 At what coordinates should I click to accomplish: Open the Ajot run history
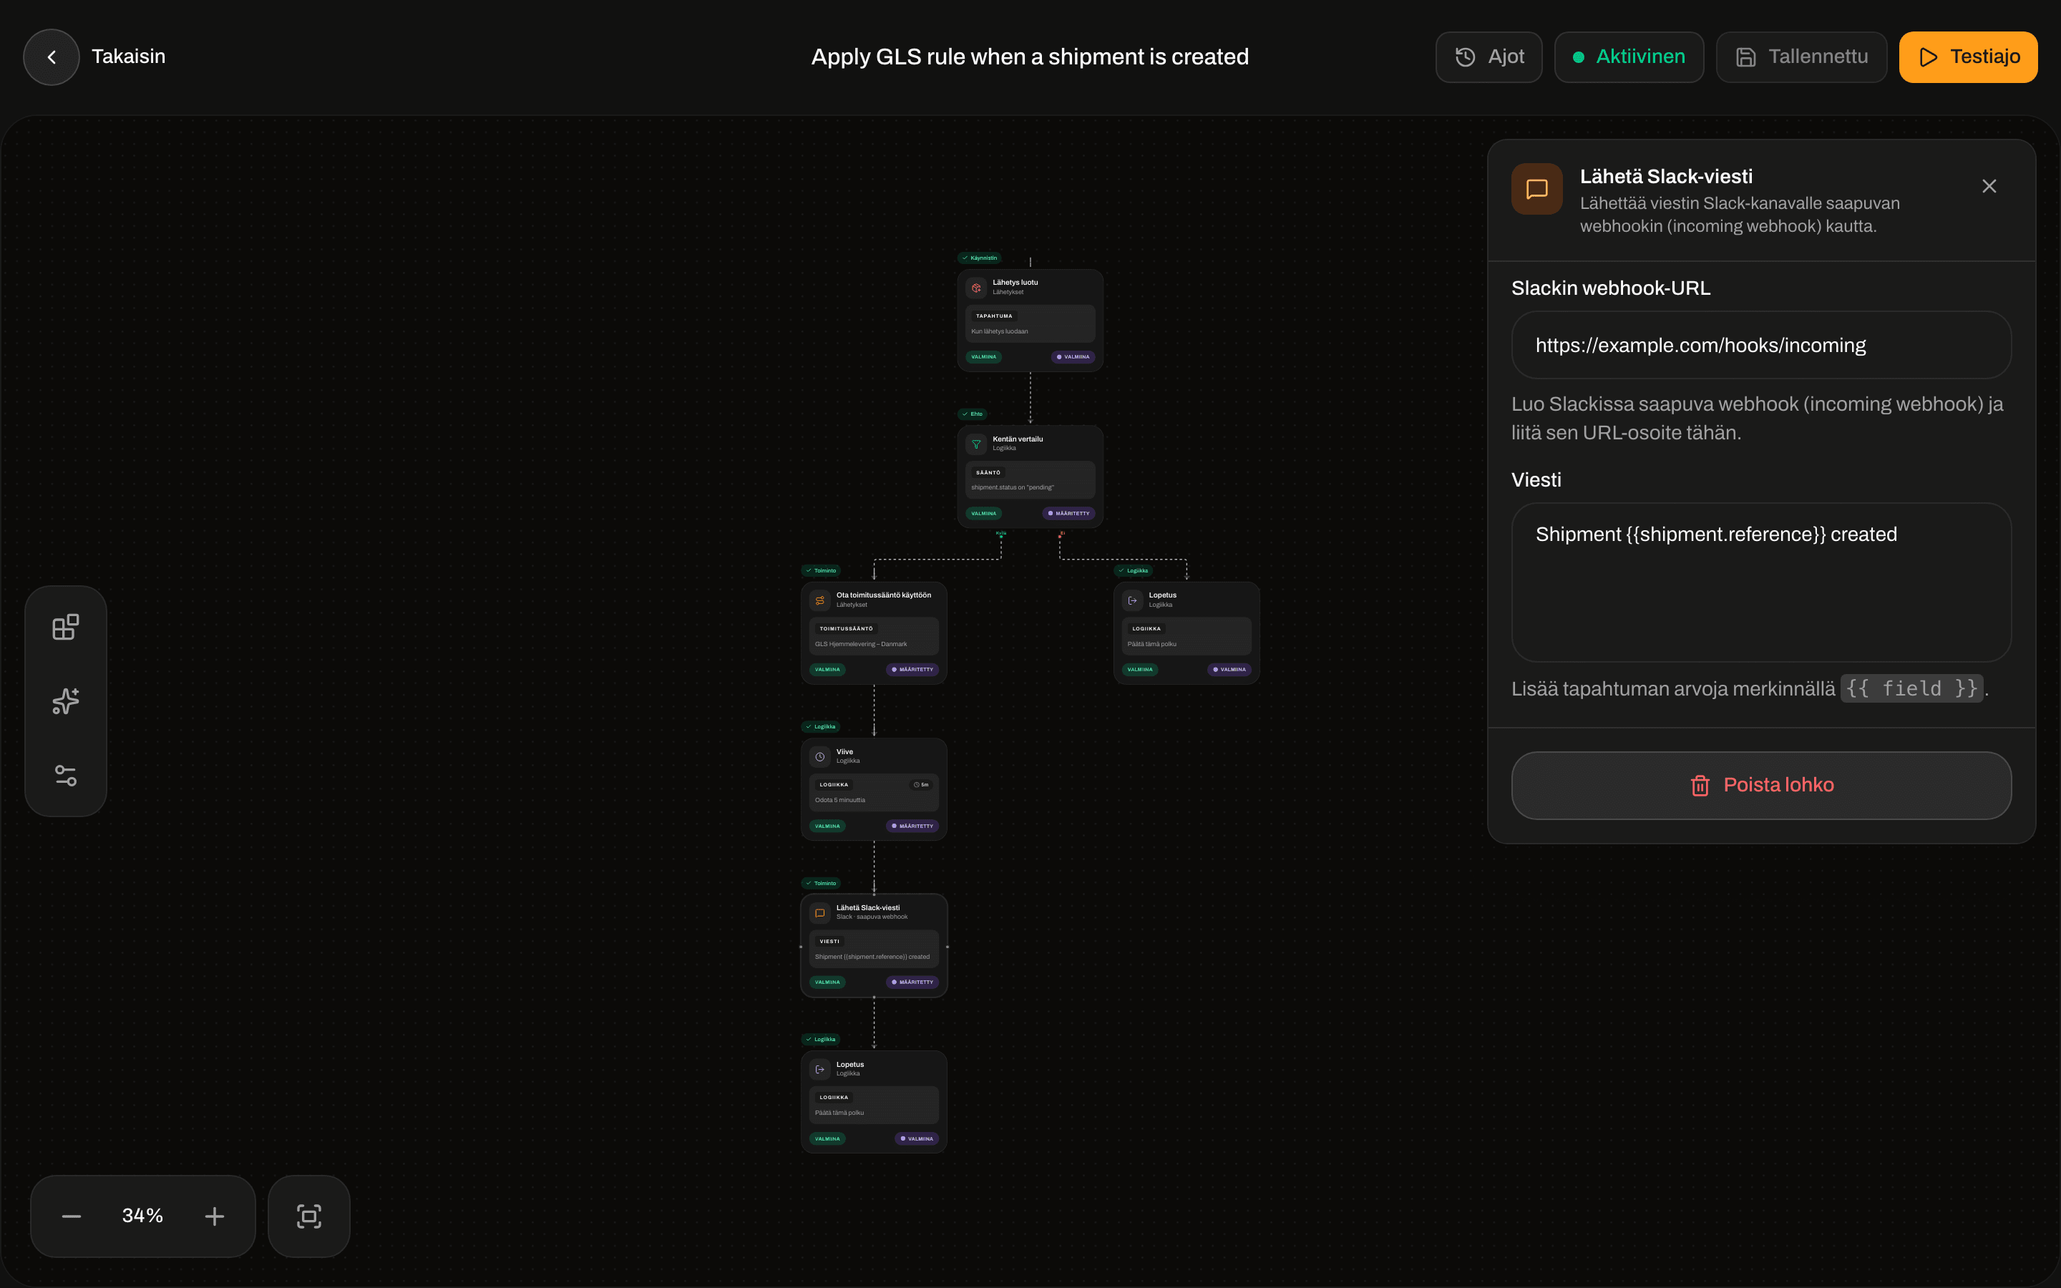click(1488, 57)
